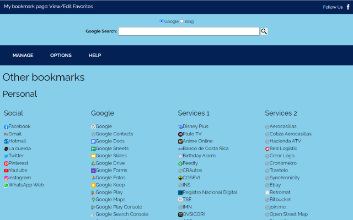
Task: Select the Google search engine radio button
Action: [161, 21]
